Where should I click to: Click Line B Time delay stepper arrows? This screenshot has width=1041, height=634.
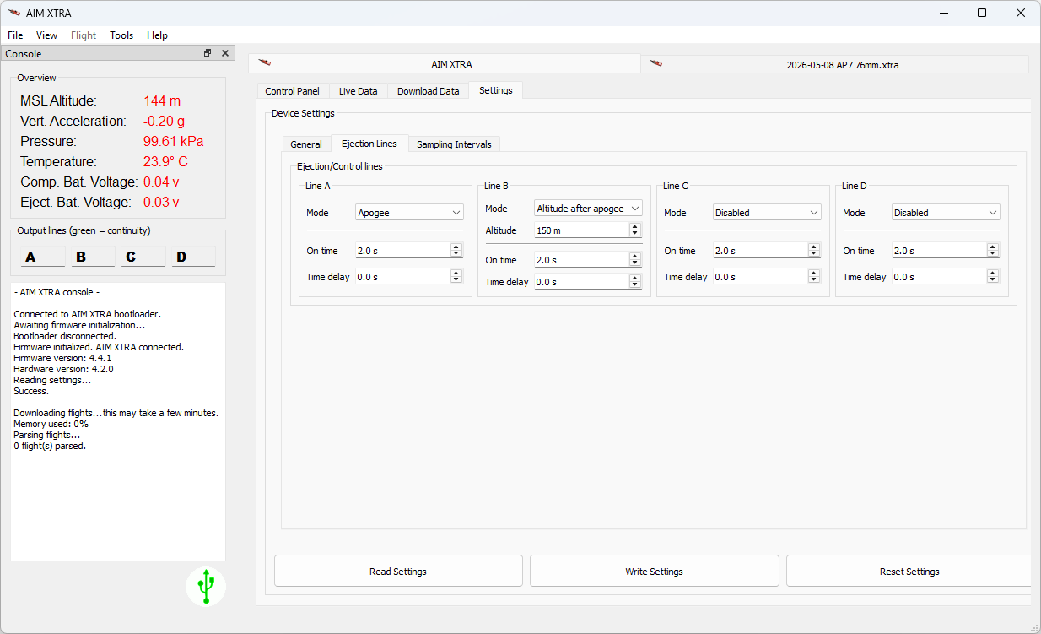[635, 282]
